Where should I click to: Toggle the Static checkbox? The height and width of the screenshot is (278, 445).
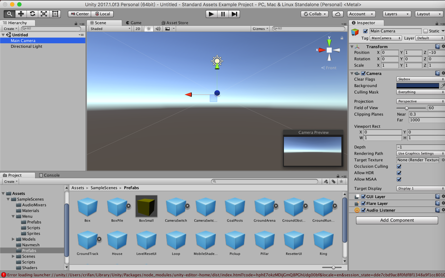[425, 31]
